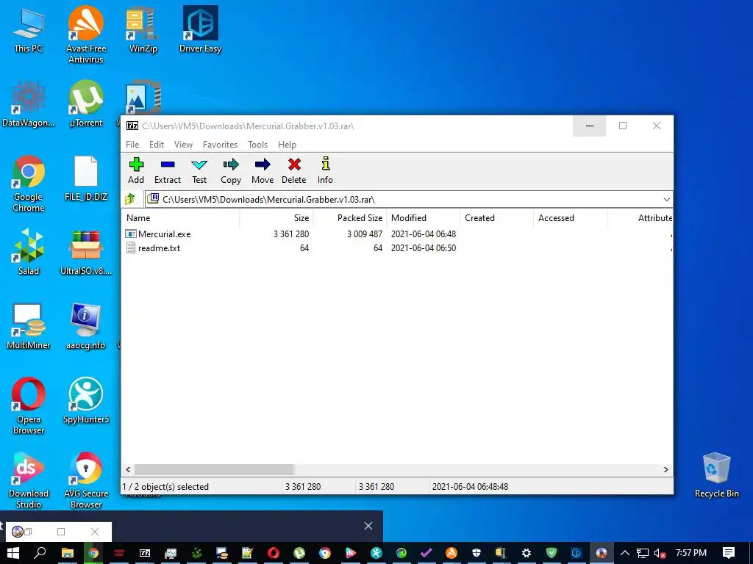Sort by the Packed Size column header
This screenshot has width=753, height=564.
point(349,217)
